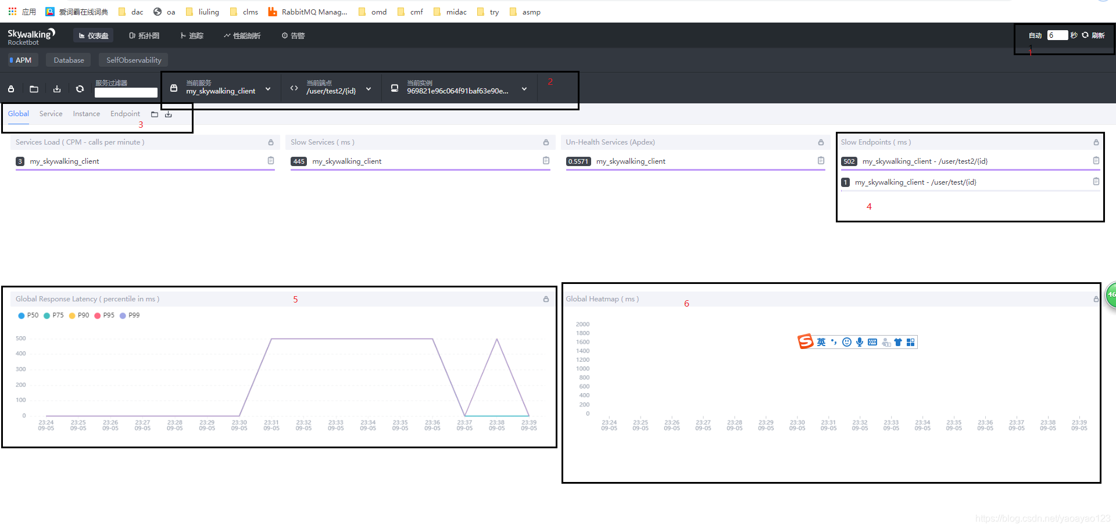Open the asmp bookmark folder

pos(525,12)
